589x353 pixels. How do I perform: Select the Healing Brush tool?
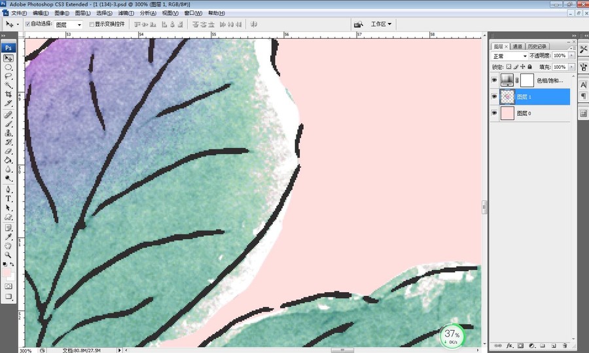click(x=9, y=115)
